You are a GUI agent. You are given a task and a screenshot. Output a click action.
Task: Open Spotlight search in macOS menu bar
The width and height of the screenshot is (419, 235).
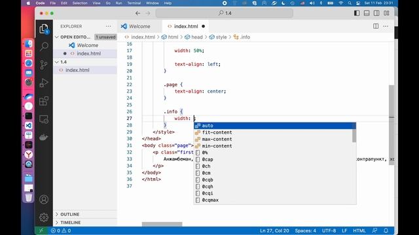350,3
